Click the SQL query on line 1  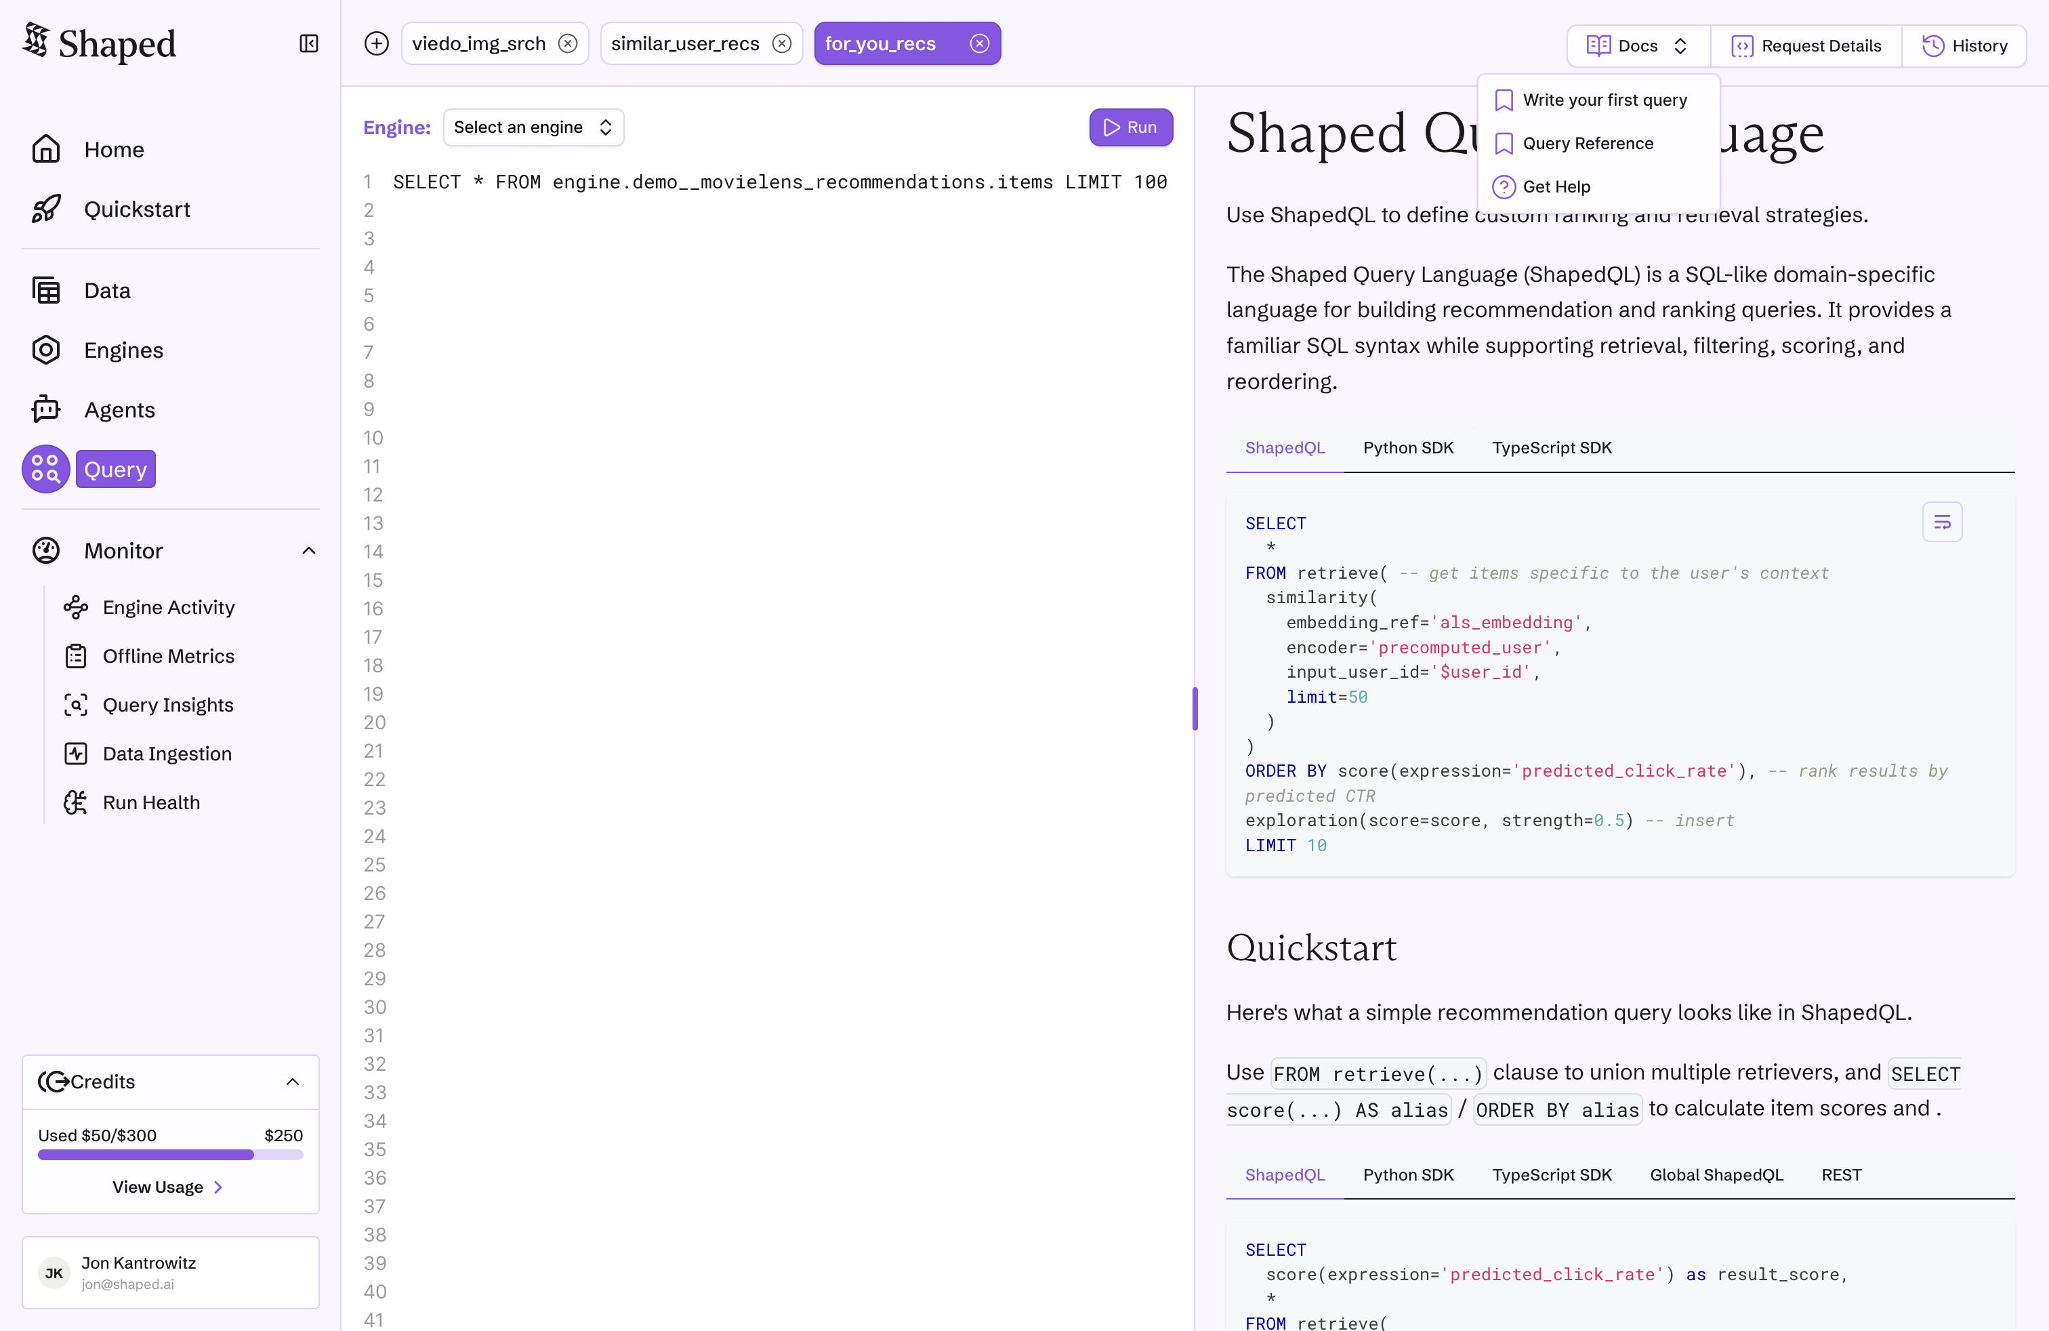(x=780, y=182)
